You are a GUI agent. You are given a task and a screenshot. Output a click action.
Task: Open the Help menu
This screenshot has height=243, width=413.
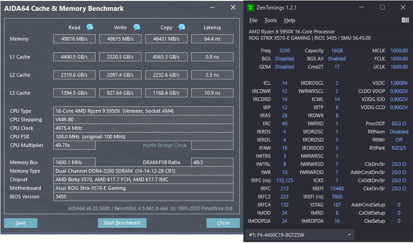pyautogui.click(x=289, y=20)
